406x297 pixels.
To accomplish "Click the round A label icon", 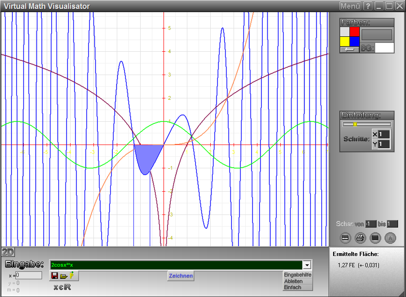I will point(390,238).
